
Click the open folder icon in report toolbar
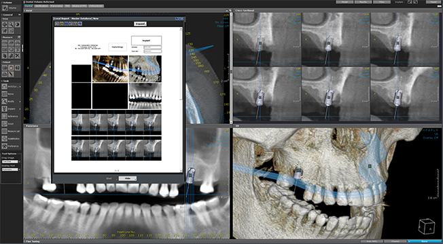[62, 24]
